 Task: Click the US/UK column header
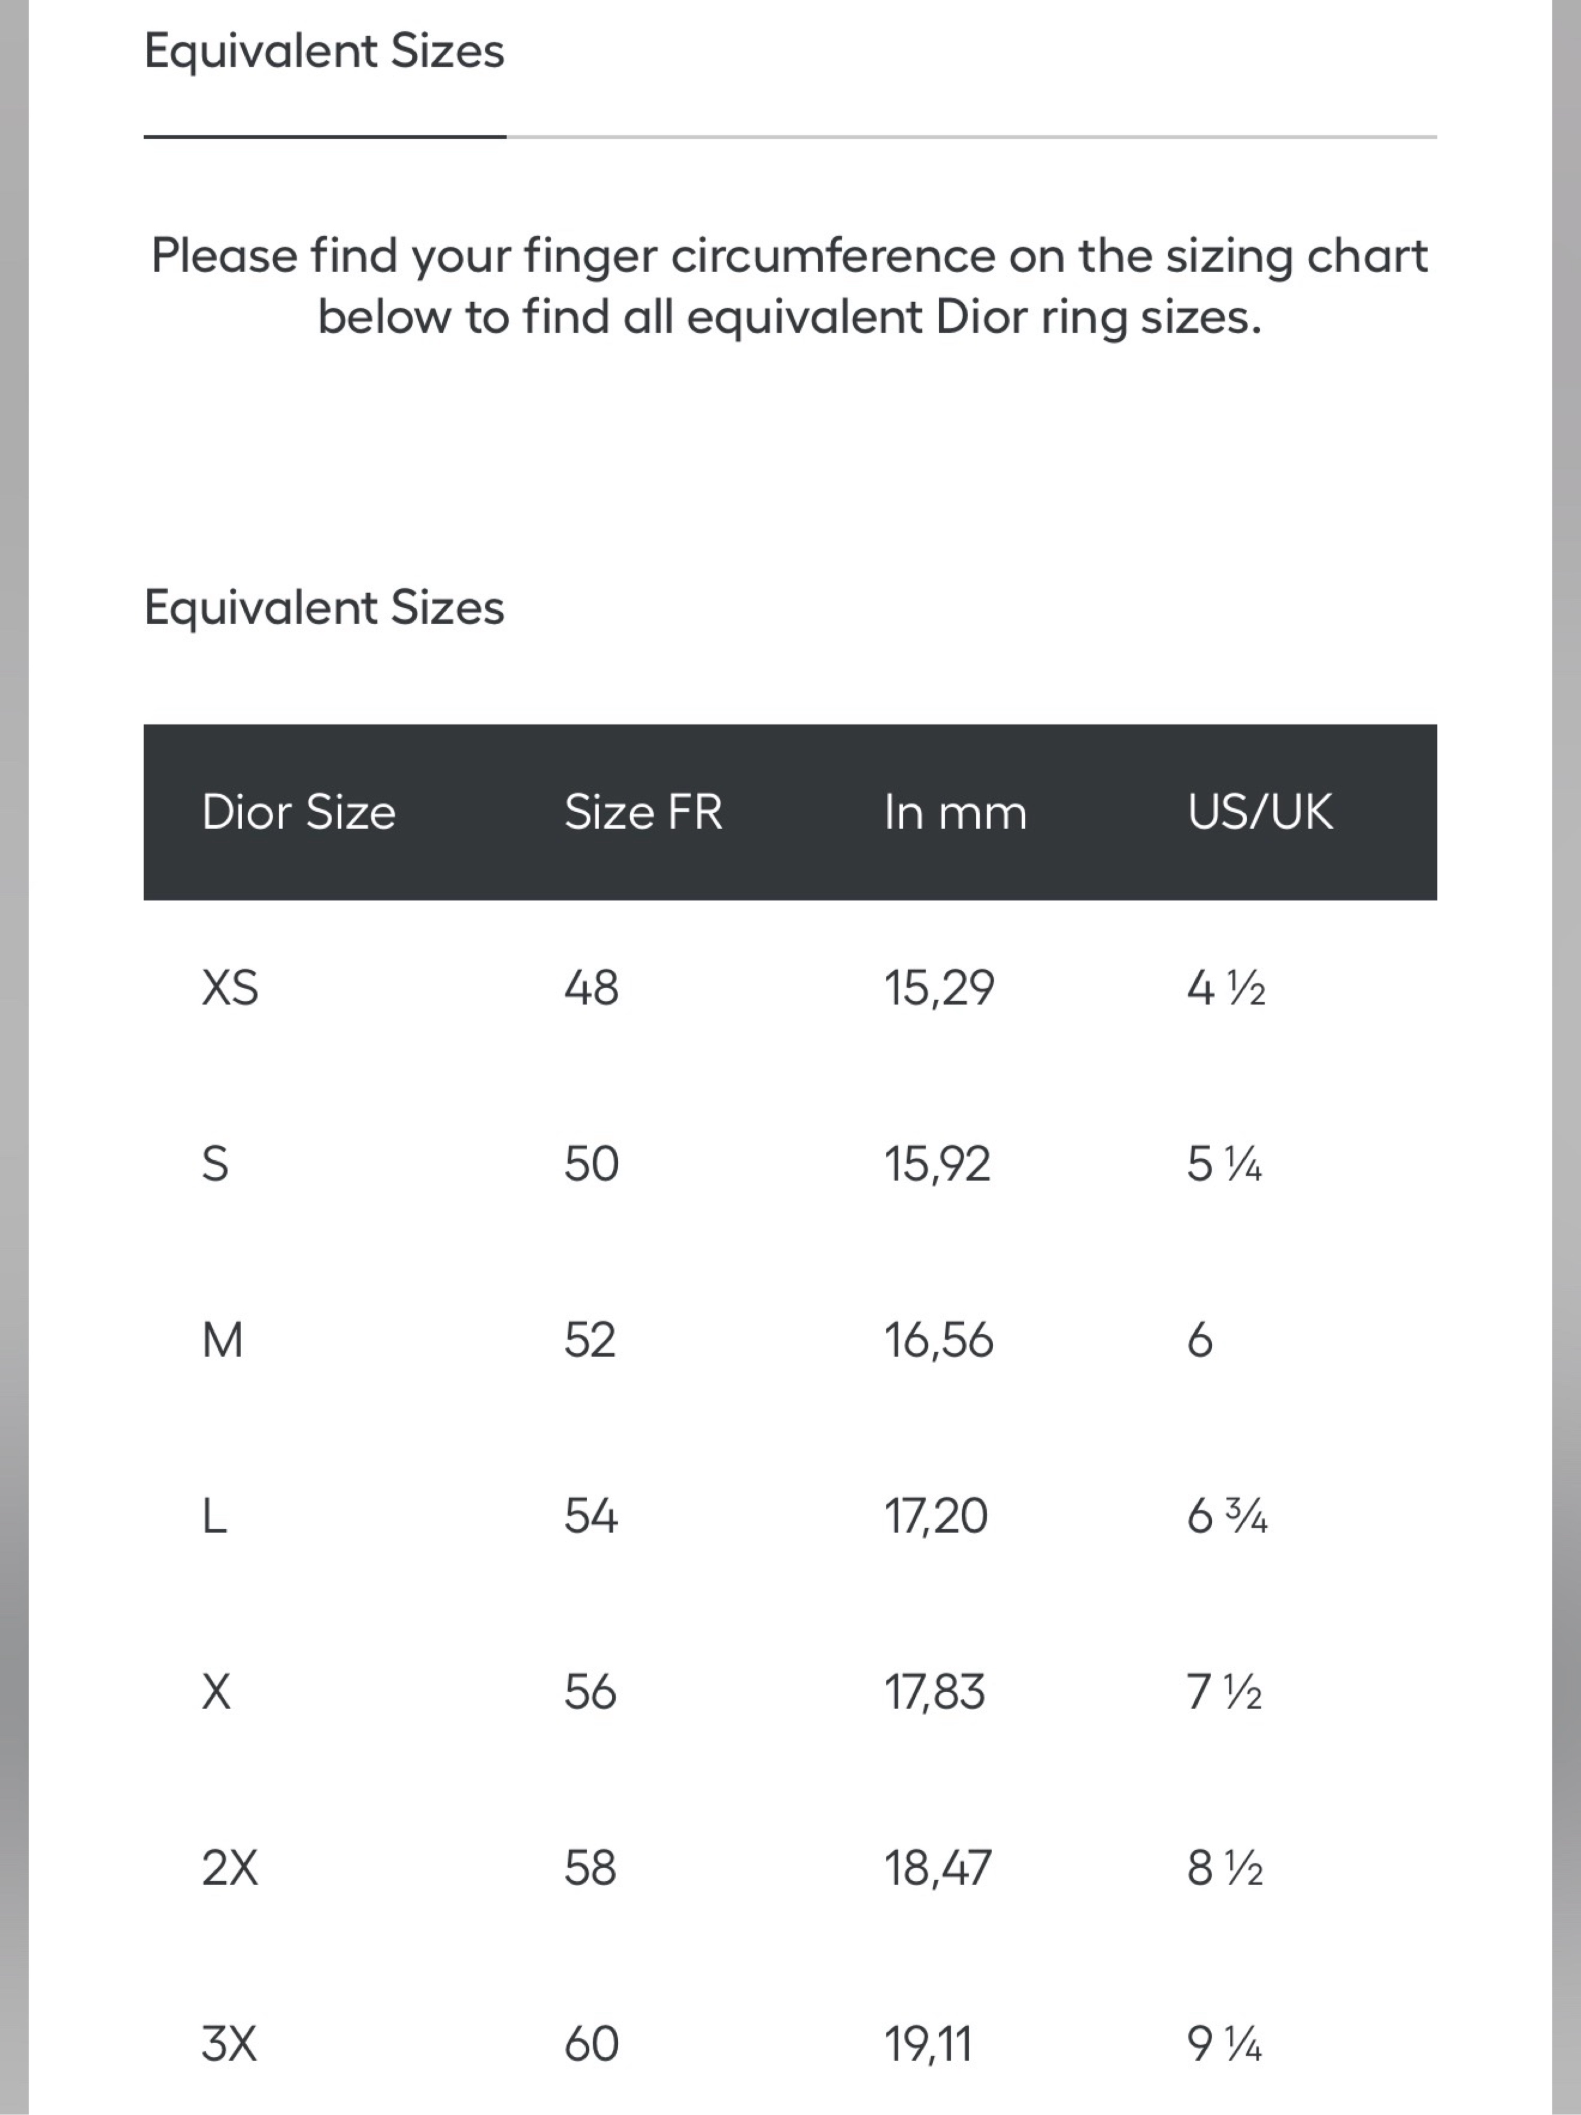point(1260,812)
